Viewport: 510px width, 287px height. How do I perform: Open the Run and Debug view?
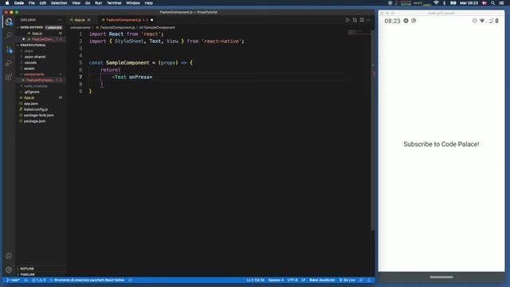(9, 63)
